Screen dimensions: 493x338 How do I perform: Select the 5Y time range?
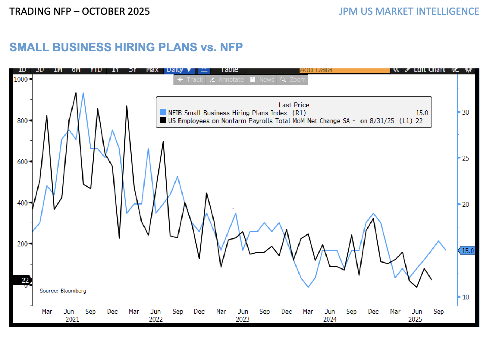133,70
